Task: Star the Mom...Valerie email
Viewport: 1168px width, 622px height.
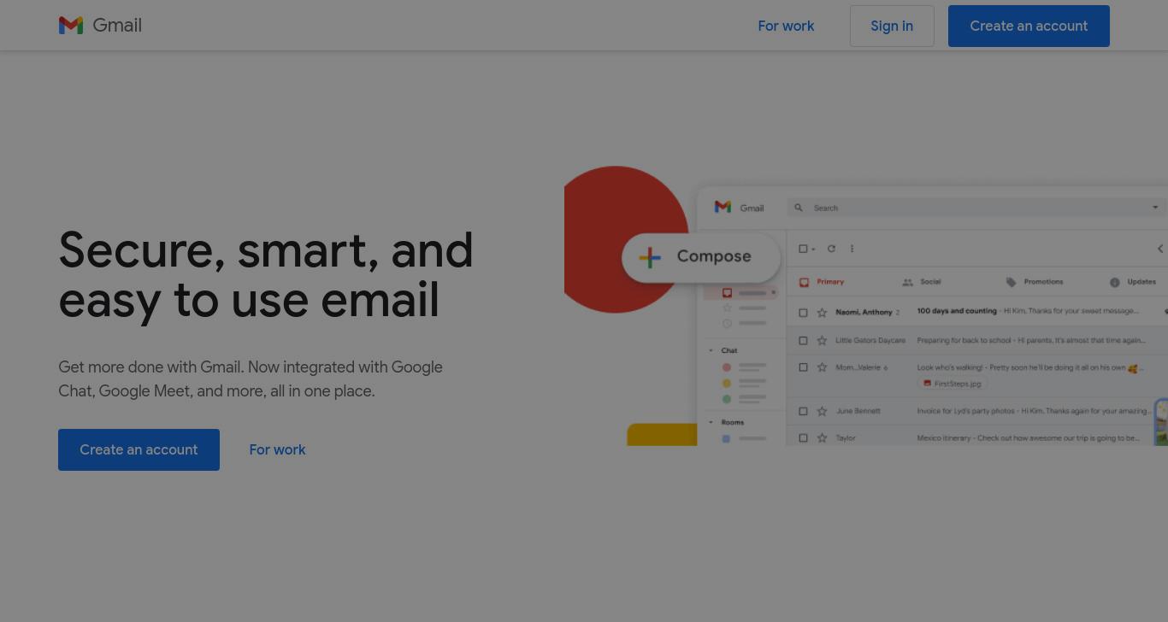Action: [x=822, y=367]
